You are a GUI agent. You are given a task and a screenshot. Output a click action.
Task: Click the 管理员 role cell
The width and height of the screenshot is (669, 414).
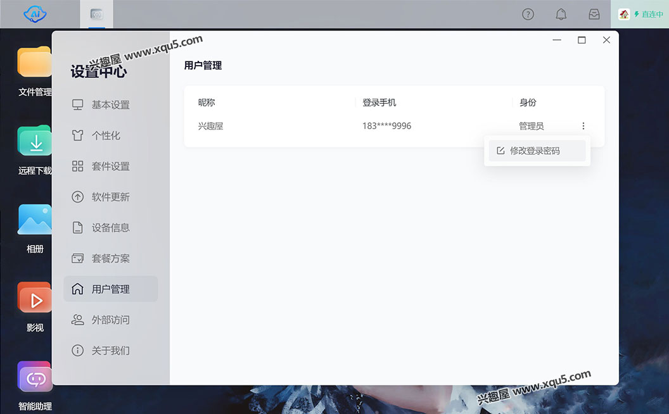pyautogui.click(x=532, y=126)
